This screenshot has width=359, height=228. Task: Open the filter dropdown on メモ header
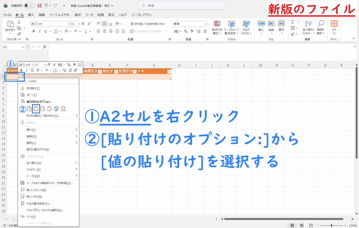click(x=169, y=71)
